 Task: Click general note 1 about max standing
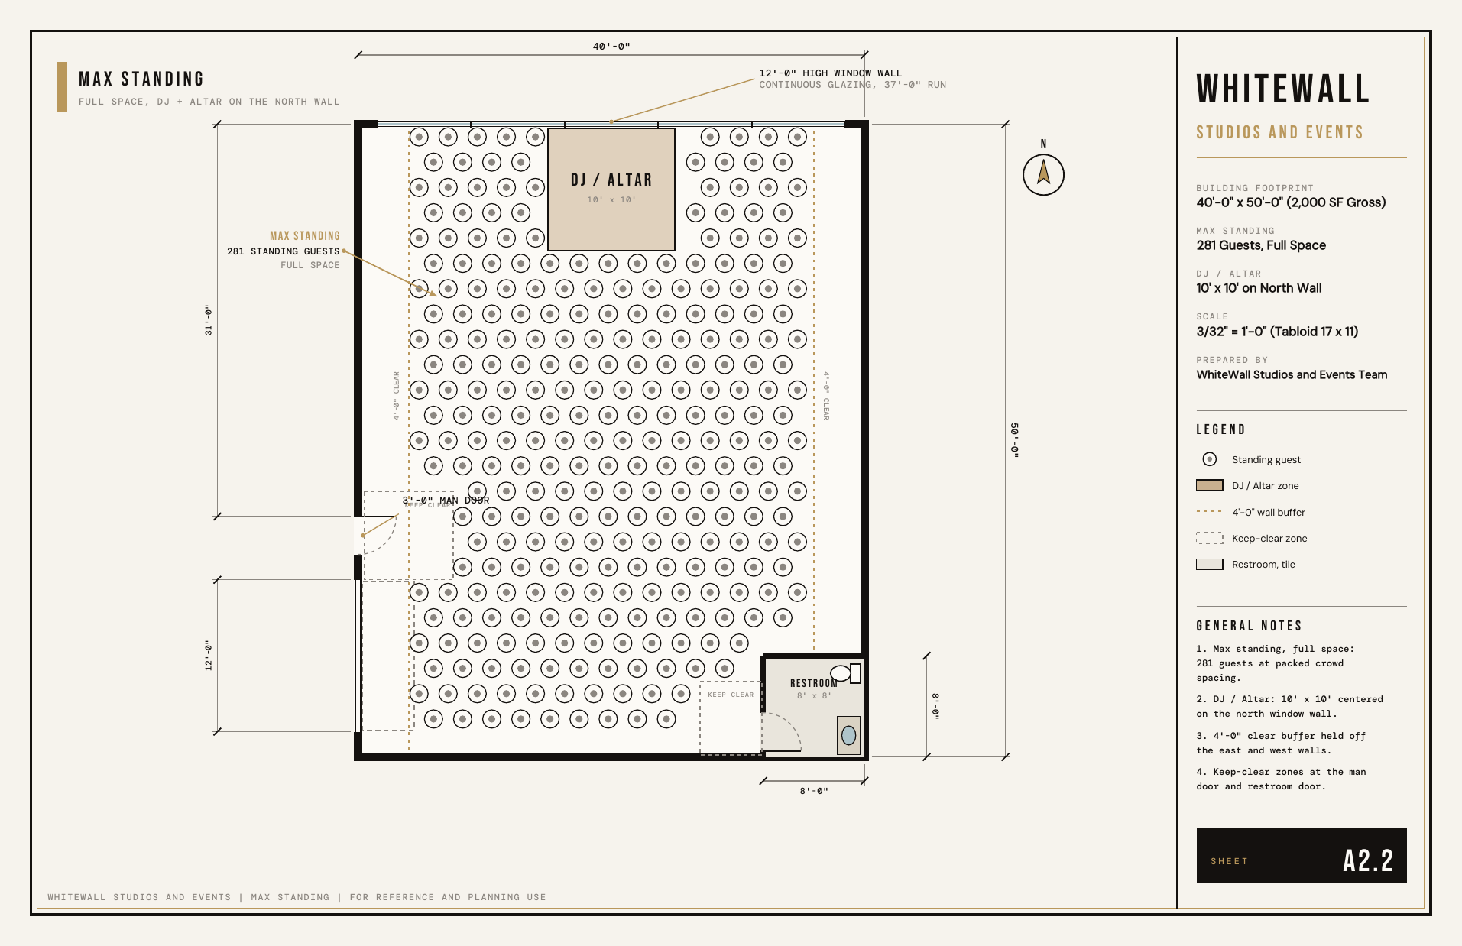point(1275,663)
